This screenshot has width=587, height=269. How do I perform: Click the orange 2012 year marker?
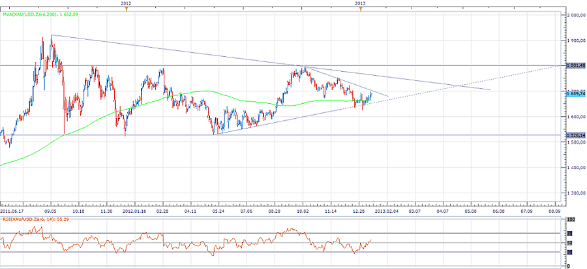tap(126, 8)
